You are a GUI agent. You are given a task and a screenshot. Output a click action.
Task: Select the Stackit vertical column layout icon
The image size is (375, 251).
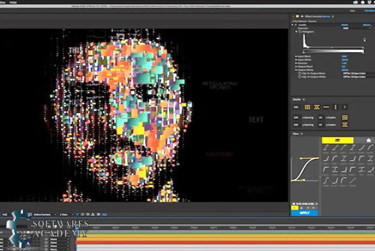coord(335,107)
